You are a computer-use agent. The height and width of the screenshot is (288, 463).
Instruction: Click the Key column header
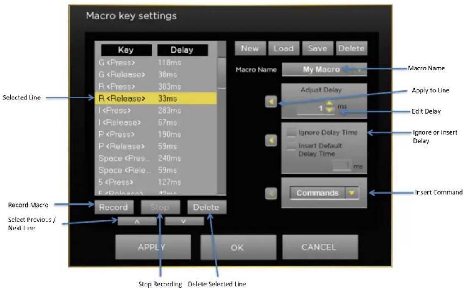[126, 50]
